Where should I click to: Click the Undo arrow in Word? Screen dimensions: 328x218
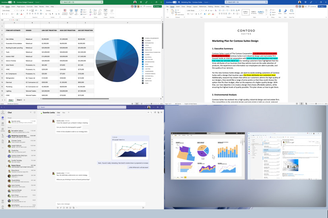tap(167, 10)
